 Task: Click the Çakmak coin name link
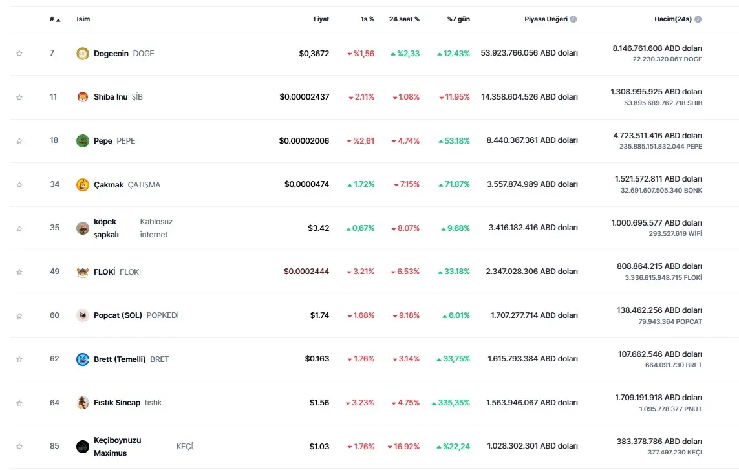point(109,185)
